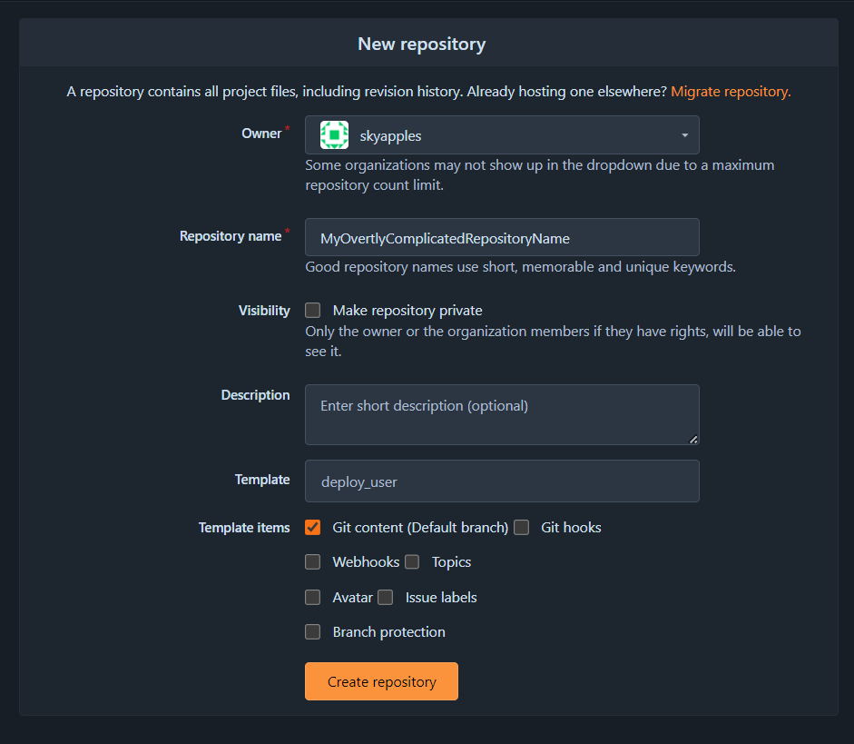Tick the Make repository private checkbox
This screenshot has height=744, width=854.
[x=312, y=310]
